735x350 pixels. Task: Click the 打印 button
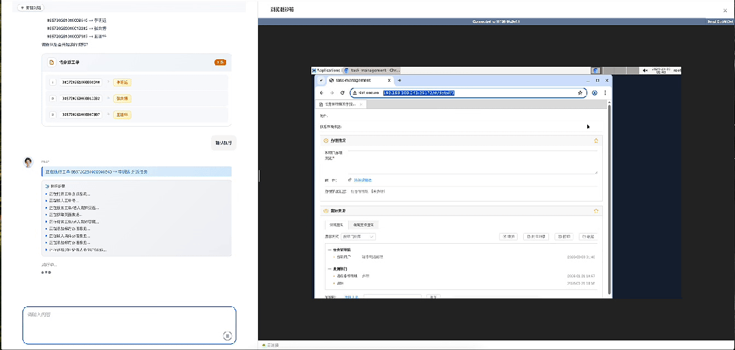tap(563, 236)
